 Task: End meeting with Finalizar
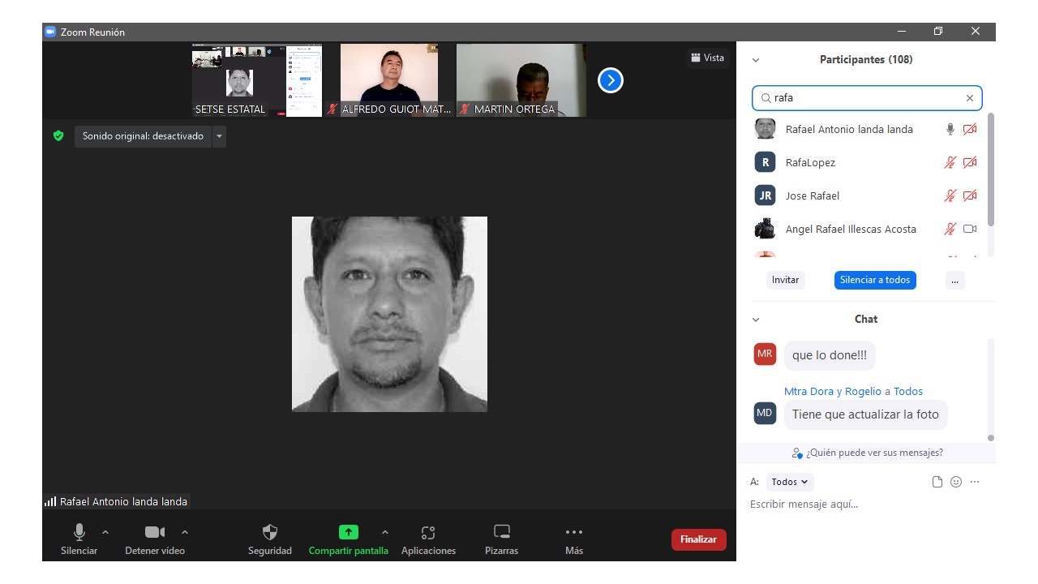[699, 539]
